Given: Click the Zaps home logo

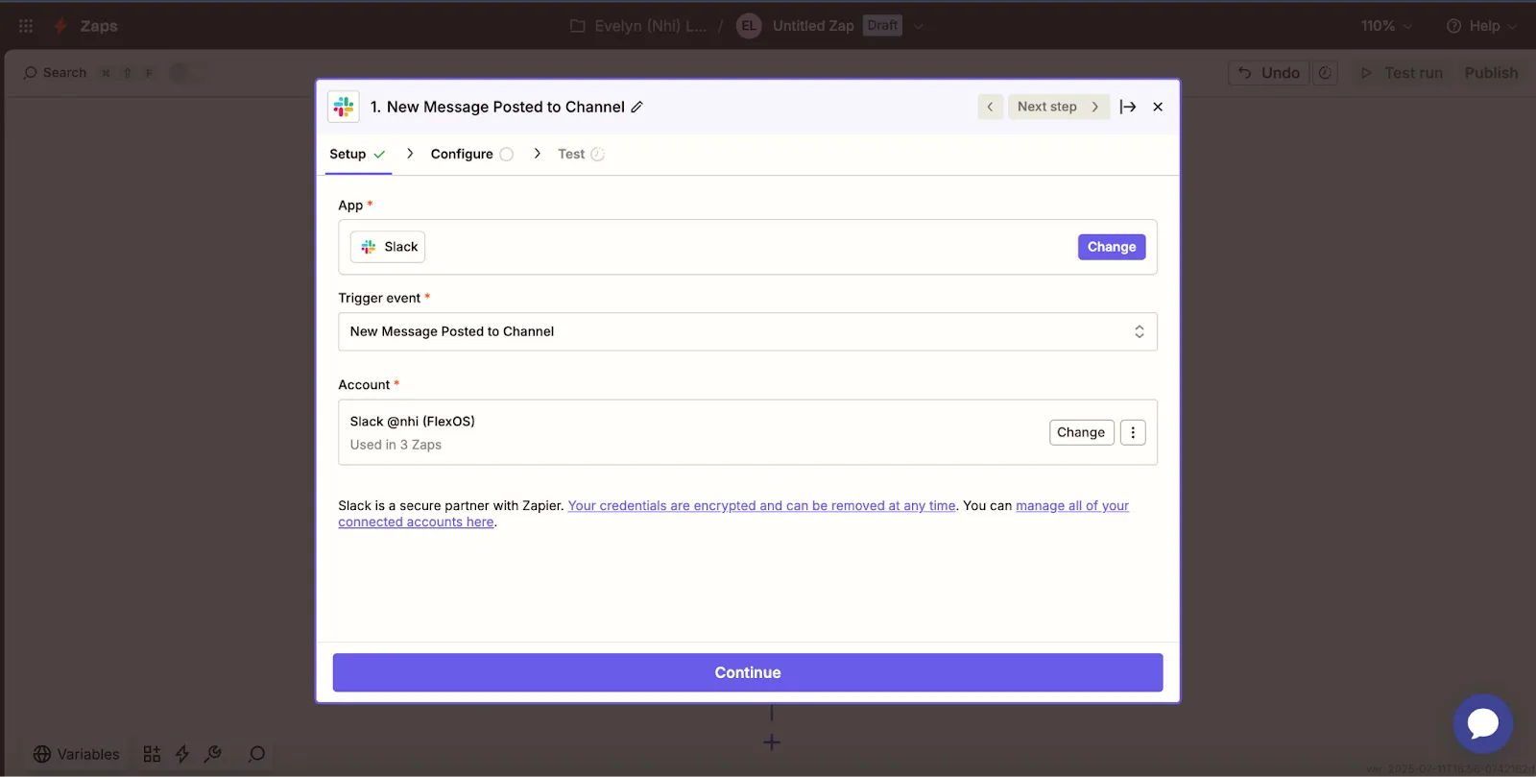Looking at the screenshot, I should point(85,26).
